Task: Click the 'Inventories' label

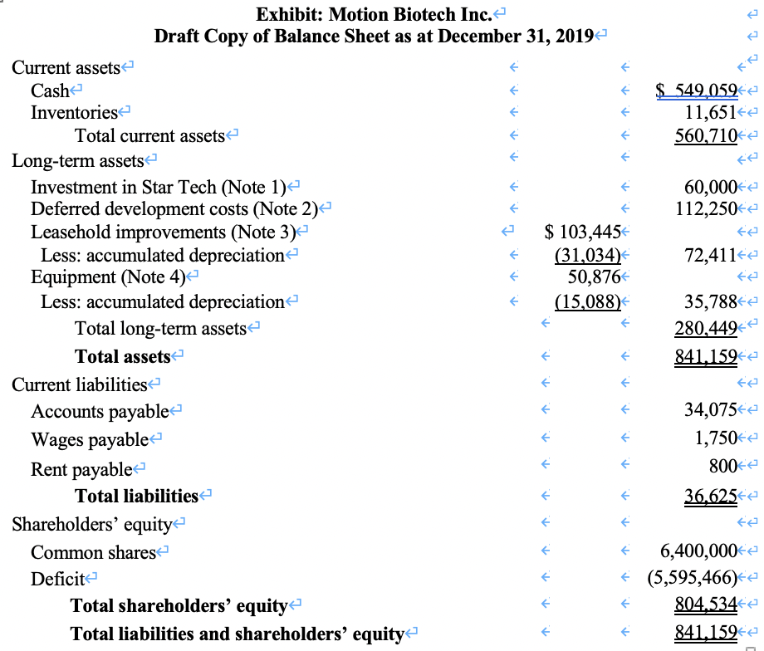Action: 74,113
